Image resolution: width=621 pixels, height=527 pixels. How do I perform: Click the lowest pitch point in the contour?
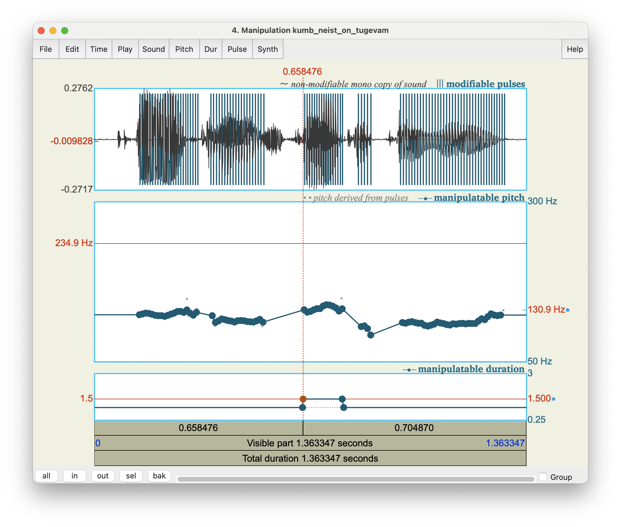pos(371,335)
